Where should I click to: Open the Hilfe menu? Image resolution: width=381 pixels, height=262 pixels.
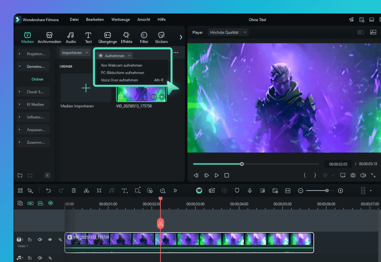pos(162,19)
